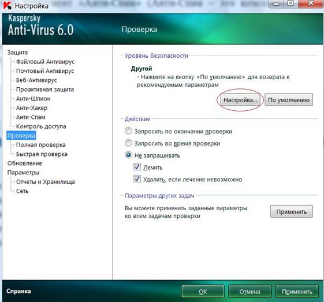The height and width of the screenshot is (302, 324).
Task: Open Настройка security level settings button
Action: (x=240, y=100)
